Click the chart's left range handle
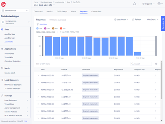This screenshot has height=124, width=165. click(43, 46)
